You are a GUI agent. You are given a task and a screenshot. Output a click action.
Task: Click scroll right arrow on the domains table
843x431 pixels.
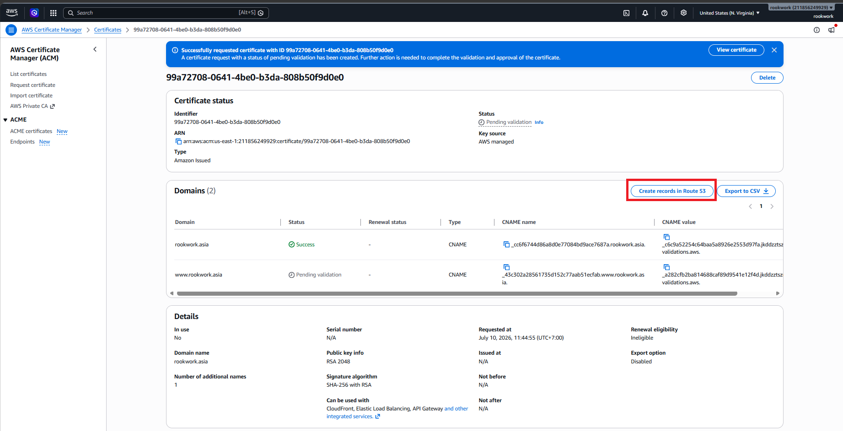point(778,293)
